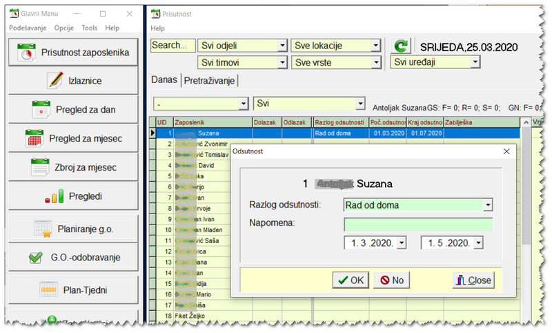
Task: Click the Pregled za mjesec red calendar icon
Action: point(34,138)
